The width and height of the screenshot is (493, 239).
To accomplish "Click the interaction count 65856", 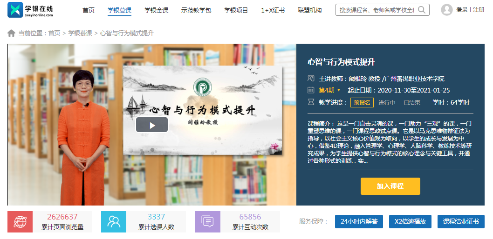I will (x=250, y=217).
